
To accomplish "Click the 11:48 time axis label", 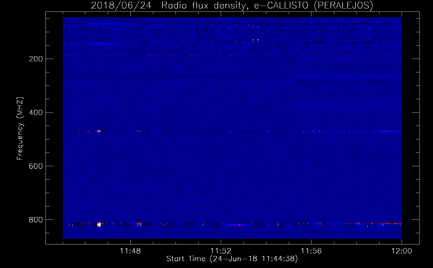I will (130, 251).
